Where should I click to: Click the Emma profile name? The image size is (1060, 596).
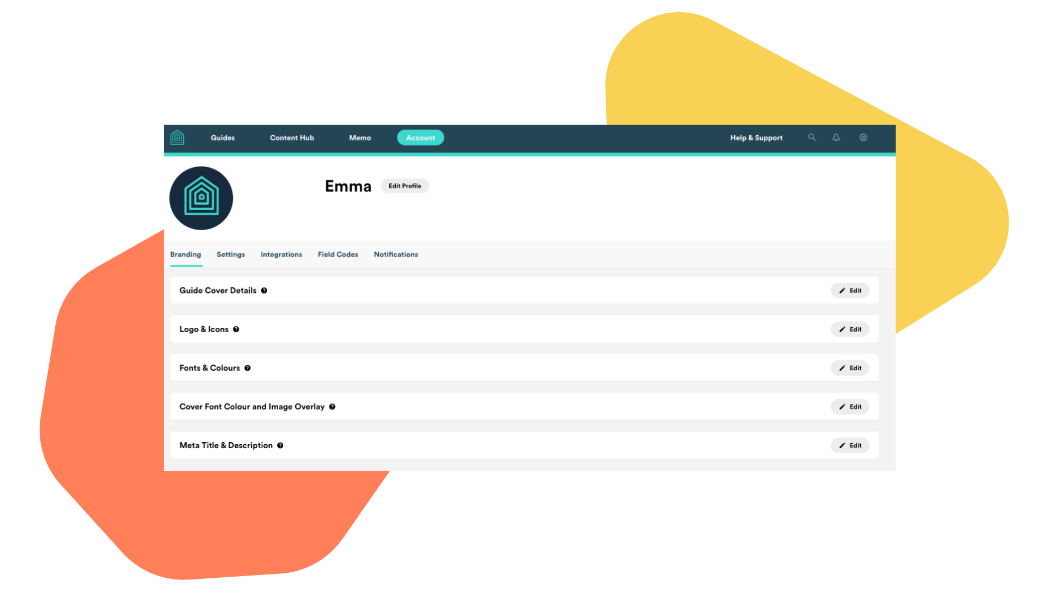[348, 187]
